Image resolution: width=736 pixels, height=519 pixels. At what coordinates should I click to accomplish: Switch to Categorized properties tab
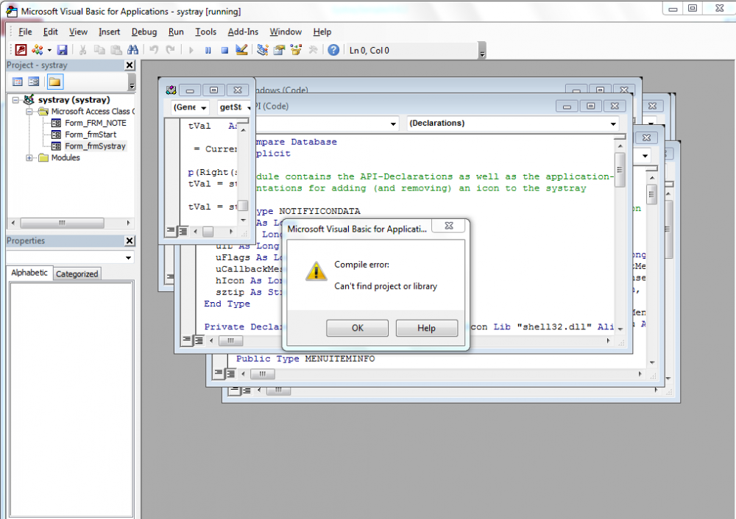[77, 273]
